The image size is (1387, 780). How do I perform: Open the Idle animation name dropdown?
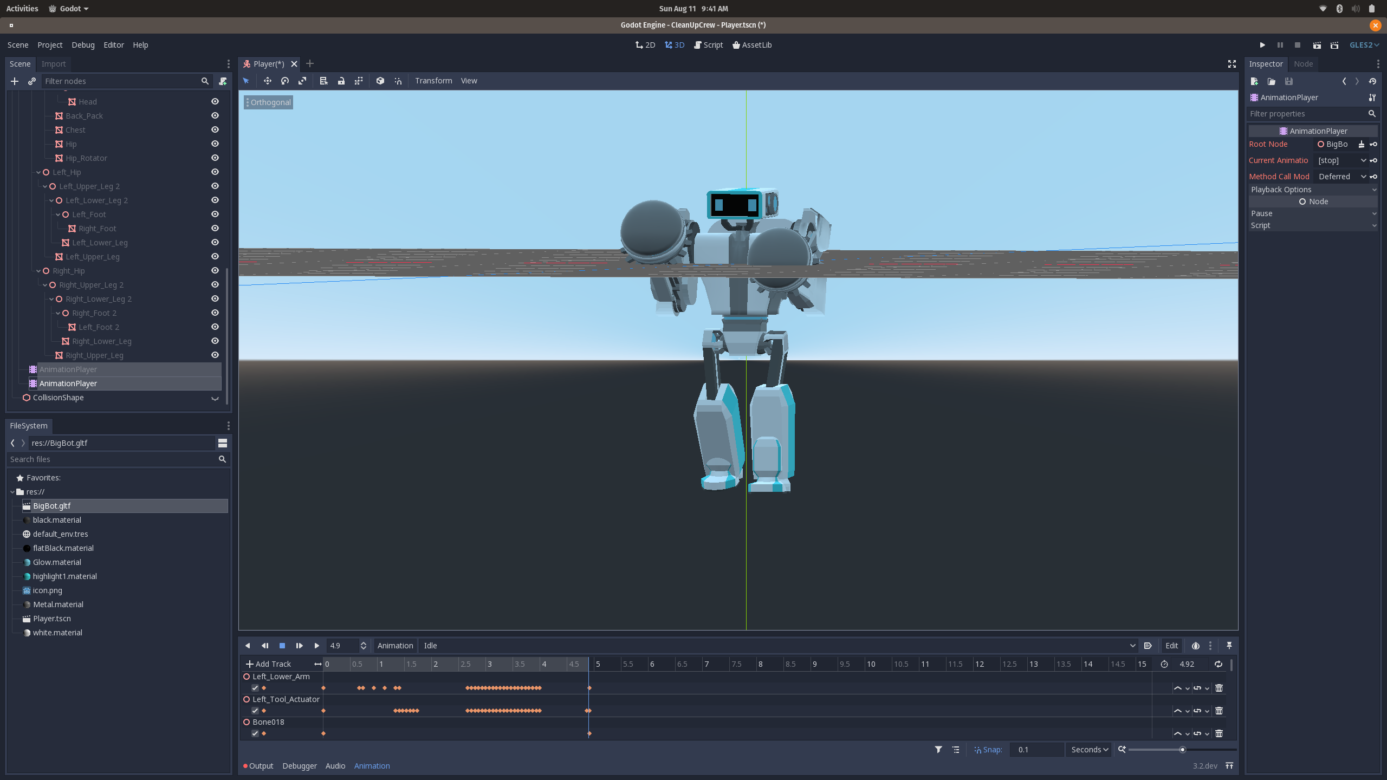[x=779, y=646]
